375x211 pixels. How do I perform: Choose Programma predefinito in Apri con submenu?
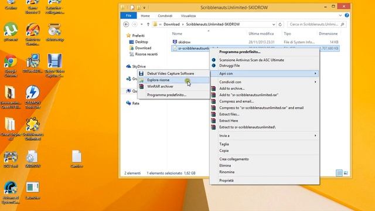tap(173, 95)
